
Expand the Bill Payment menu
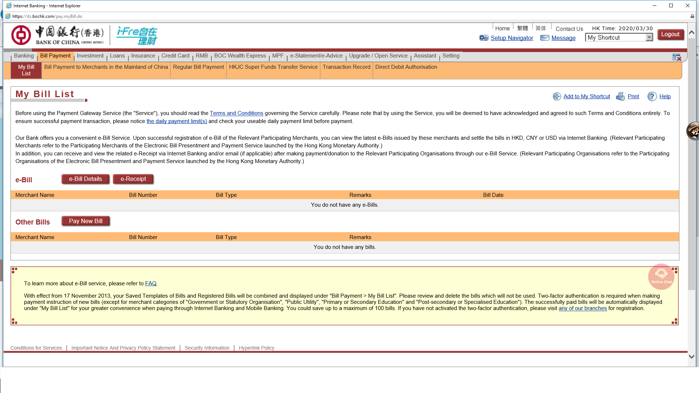tap(55, 56)
